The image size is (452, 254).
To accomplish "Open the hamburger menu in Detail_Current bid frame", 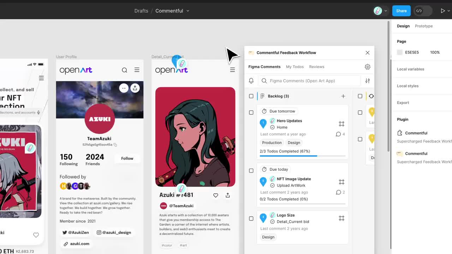I will (232, 70).
